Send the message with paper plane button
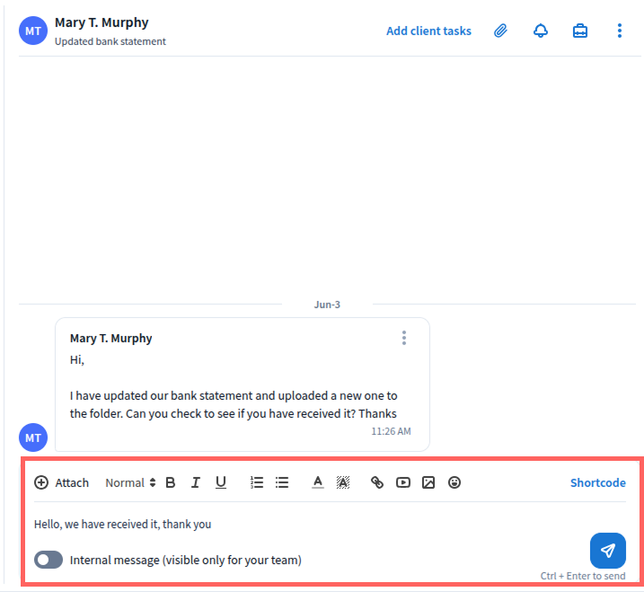This screenshot has height=592, width=644. click(608, 551)
